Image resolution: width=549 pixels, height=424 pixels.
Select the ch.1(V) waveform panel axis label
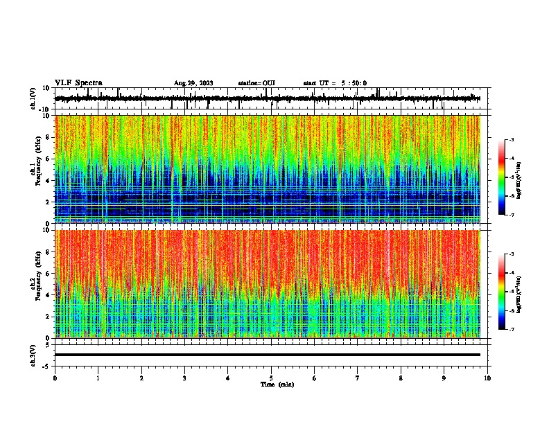pyautogui.click(x=33, y=98)
